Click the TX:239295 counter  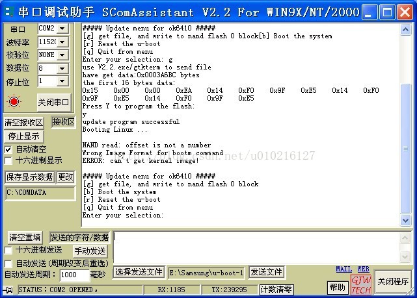click(229, 290)
